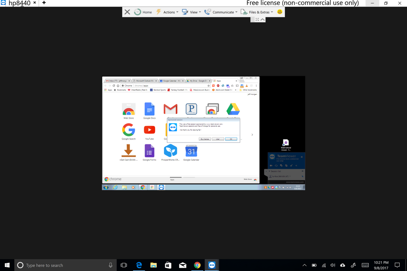Open the Google Search app

pos(129,131)
